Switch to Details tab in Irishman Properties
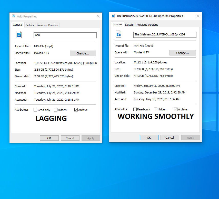 (129, 25)
